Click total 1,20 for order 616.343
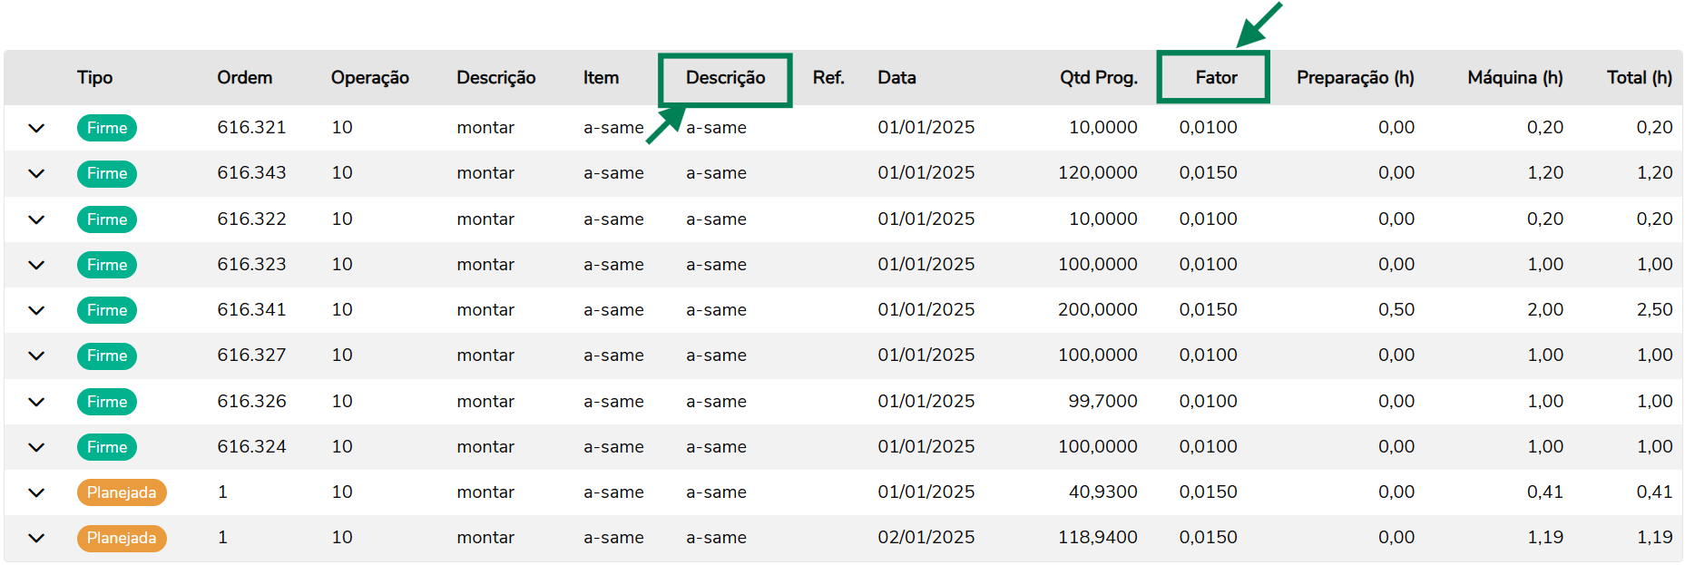1685x565 pixels. [1654, 173]
